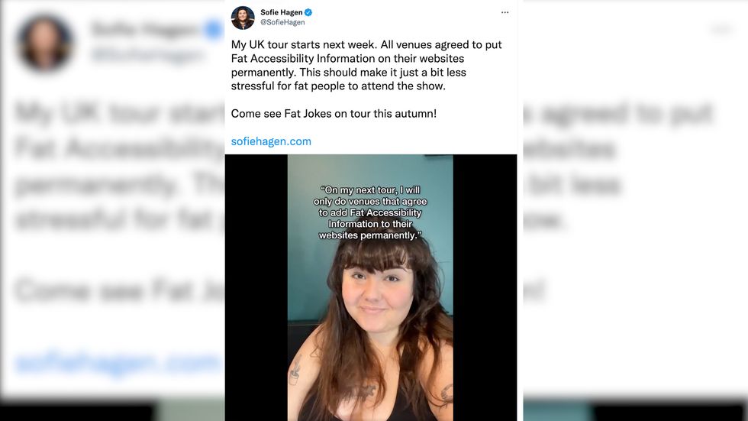
Task: Click the blurred verified badge in background
Action: coord(214,30)
